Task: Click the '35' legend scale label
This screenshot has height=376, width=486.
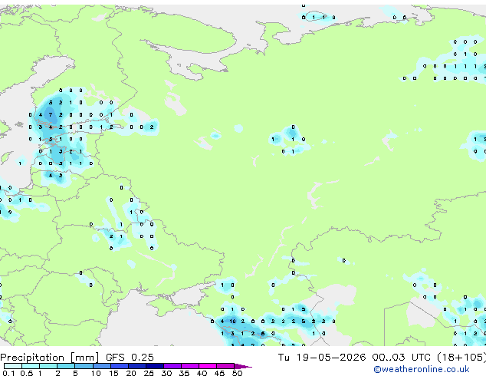Action: [x=185, y=373]
